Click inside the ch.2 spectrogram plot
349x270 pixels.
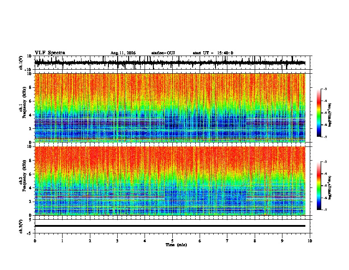pos(170,181)
